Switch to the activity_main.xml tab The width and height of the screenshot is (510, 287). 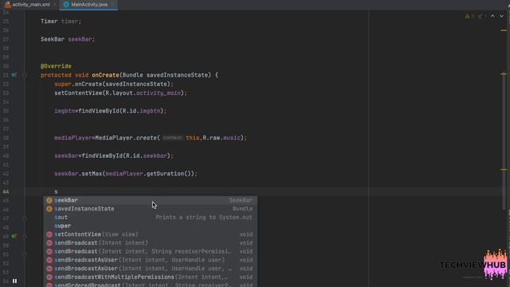click(27, 5)
